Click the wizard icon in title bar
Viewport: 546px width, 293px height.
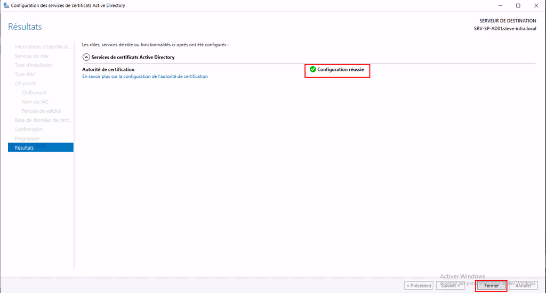click(x=6, y=5)
